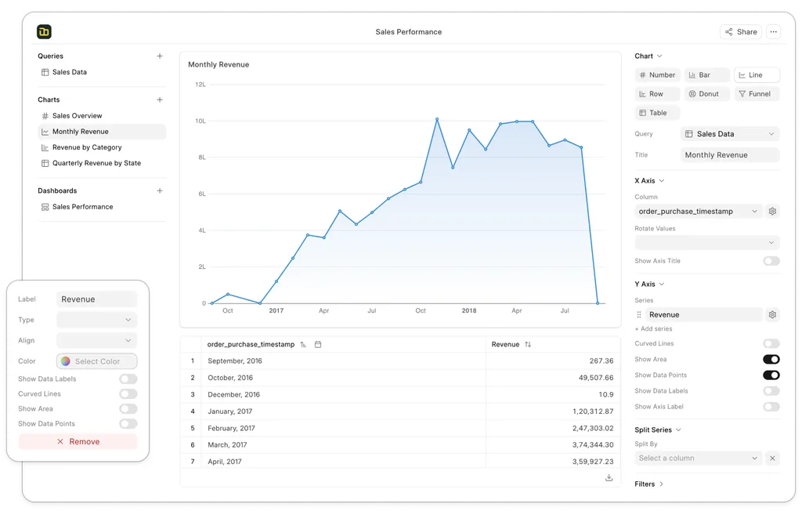The width and height of the screenshot is (802, 511).
Task: Open the three-dot more options menu
Action: [x=774, y=32]
